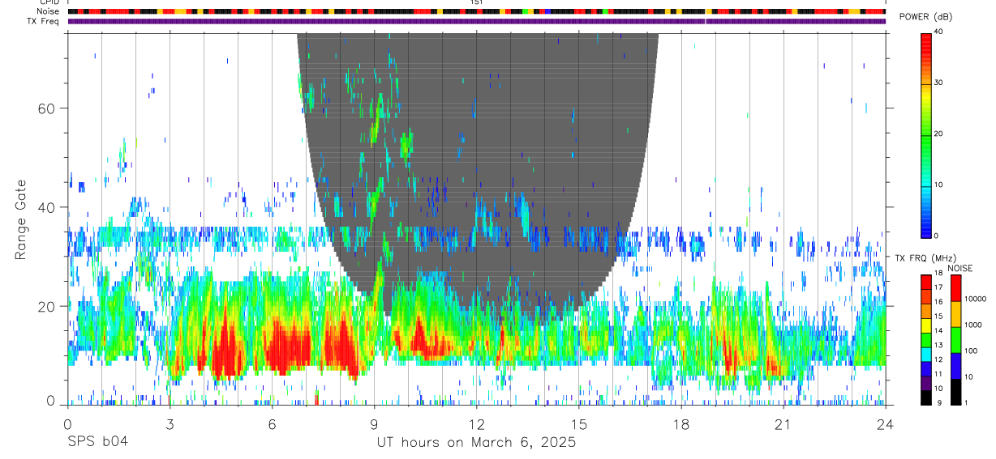Click the 40 tick on POWER colorbar
This screenshot has height=459, width=996.
point(940,32)
